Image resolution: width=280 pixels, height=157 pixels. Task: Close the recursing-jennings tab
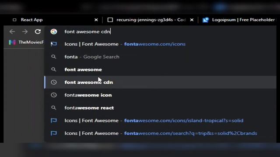[192, 20]
